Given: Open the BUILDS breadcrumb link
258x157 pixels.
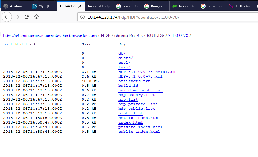Looking at the screenshot, I should 155,36.
